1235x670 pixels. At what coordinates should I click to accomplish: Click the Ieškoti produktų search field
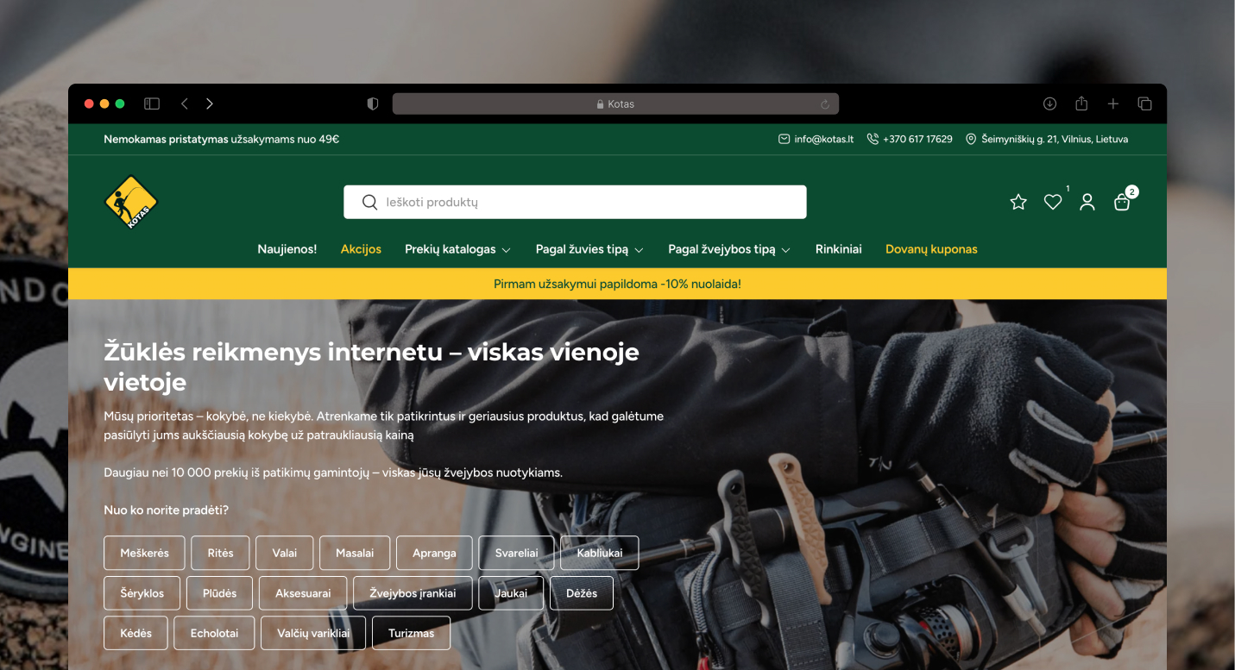point(575,202)
